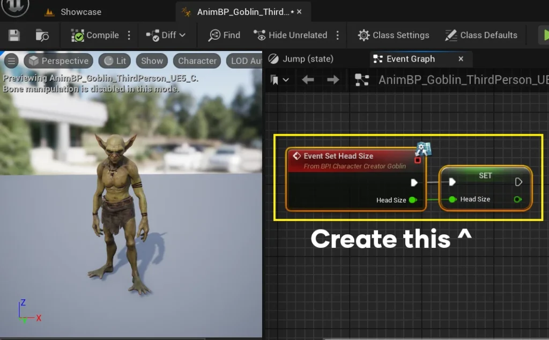Click the green Head Size output pin on event node

(412, 200)
